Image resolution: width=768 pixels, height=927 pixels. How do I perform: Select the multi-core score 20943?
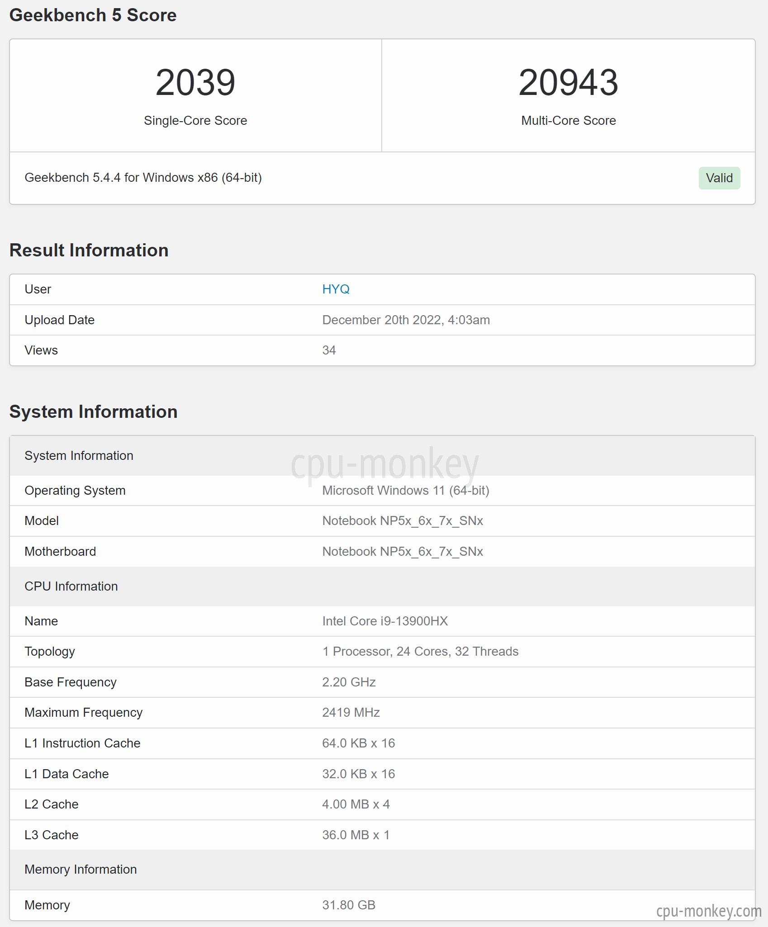(x=568, y=82)
